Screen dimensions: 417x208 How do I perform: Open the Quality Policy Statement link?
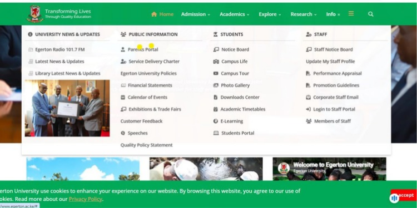(x=147, y=145)
